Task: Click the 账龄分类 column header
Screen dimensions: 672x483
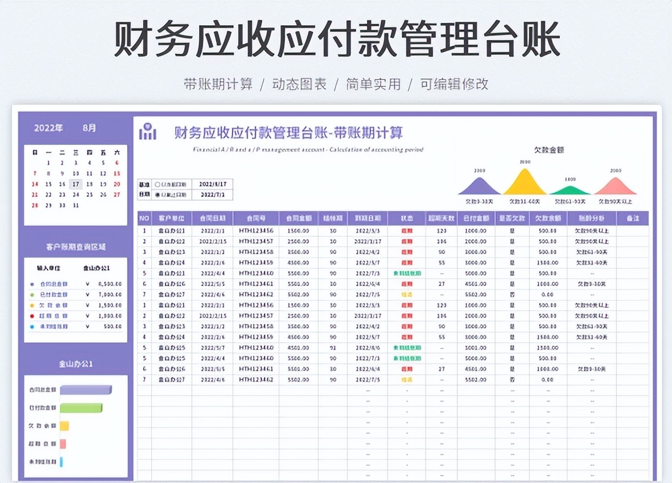Action: pos(592,218)
